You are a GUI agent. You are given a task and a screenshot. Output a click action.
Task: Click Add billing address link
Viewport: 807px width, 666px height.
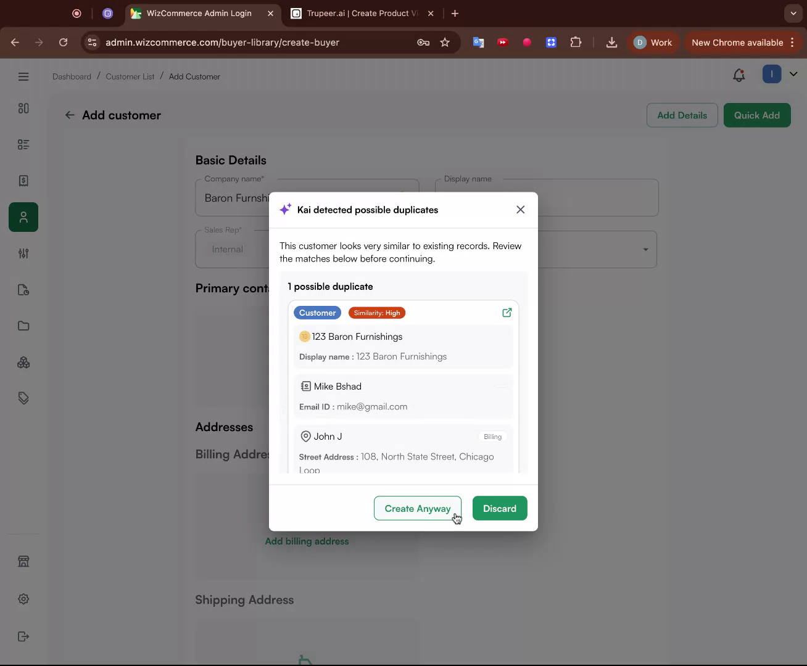307,541
